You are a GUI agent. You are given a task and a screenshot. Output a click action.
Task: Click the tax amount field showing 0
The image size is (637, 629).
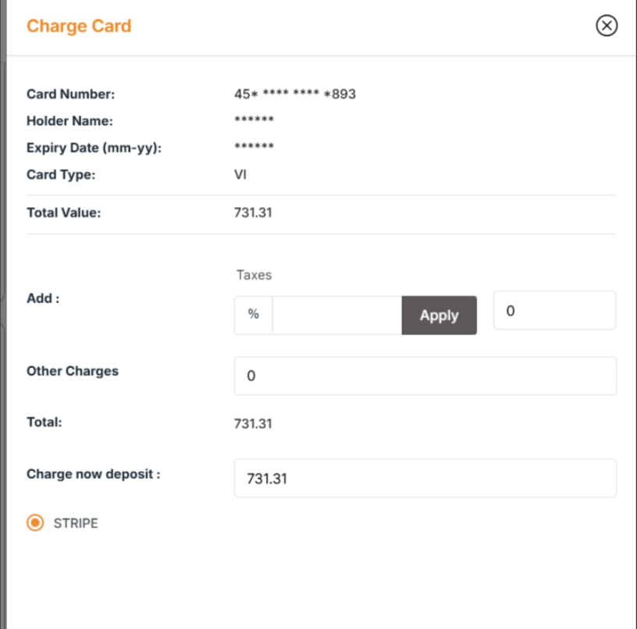(554, 310)
